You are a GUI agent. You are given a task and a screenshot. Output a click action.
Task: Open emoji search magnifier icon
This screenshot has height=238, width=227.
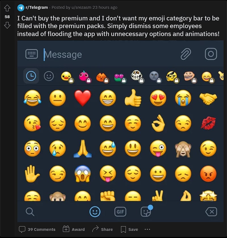pyautogui.click(x=30, y=212)
